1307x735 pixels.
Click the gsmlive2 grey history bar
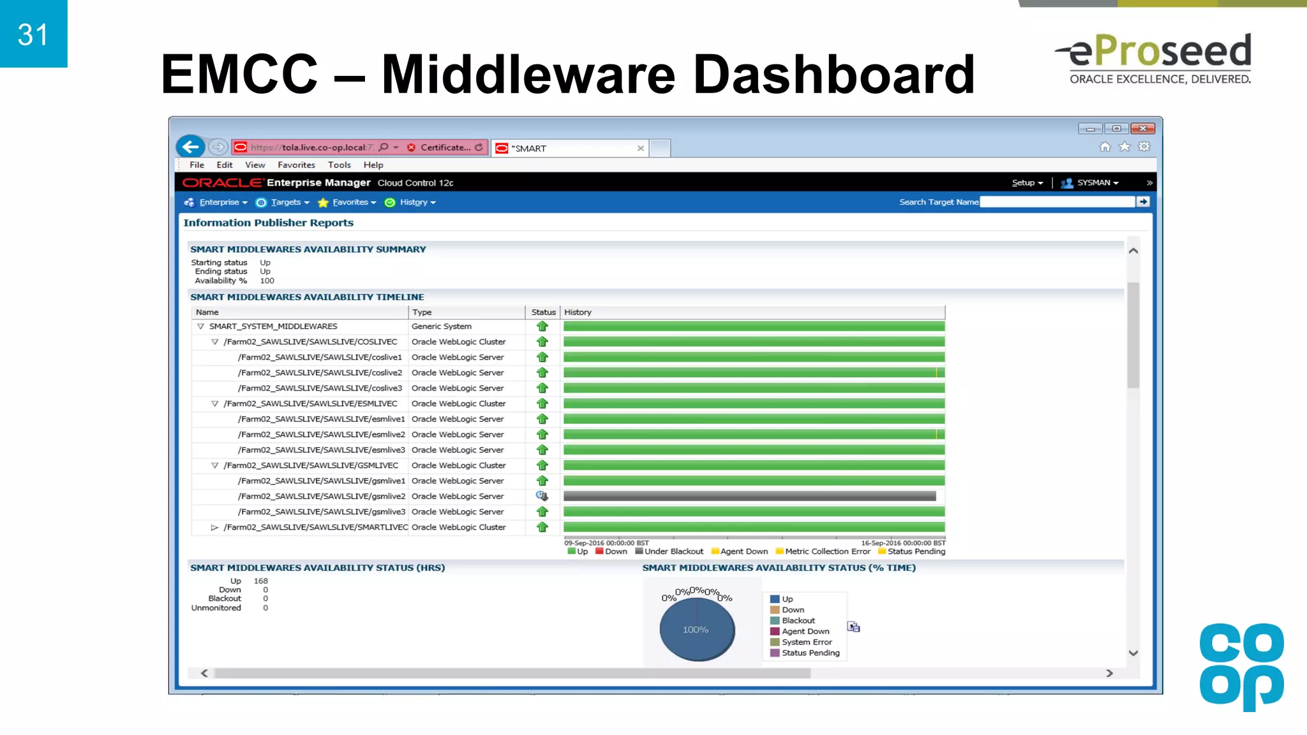click(749, 496)
